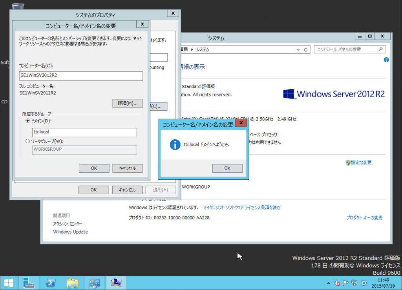Click the Apply (適用) button
The width and height of the screenshot is (402, 290).
[161, 190]
